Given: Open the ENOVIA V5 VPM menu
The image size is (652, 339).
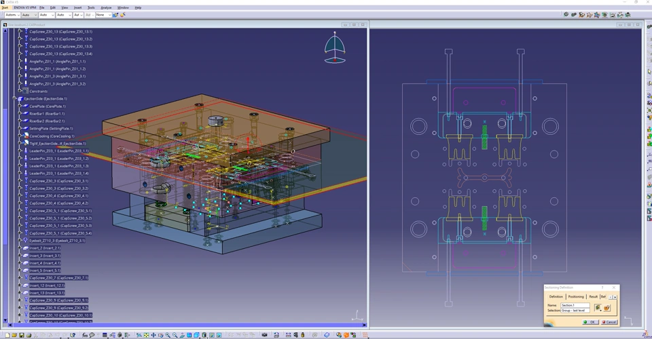Looking at the screenshot, I should pyautogui.click(x=24, y=7).
